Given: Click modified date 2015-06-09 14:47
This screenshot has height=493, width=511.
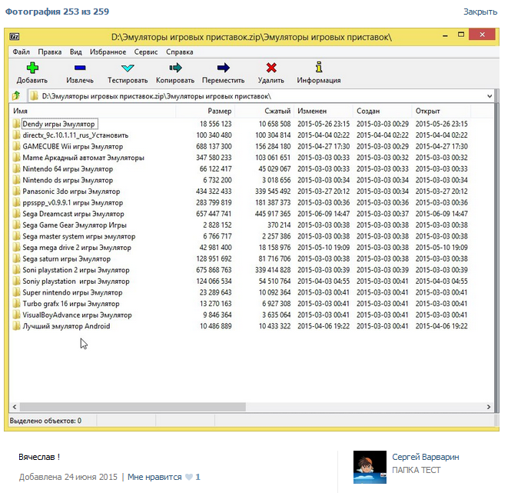Looking at the screenshot, I should tap(324, 214).
